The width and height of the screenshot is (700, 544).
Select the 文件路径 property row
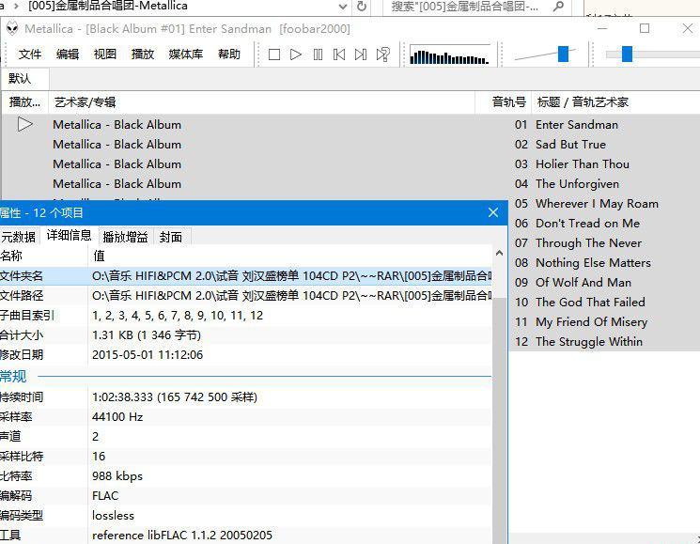(246, 295)
